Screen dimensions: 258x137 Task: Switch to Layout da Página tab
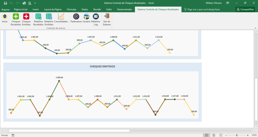pos(53,9)
